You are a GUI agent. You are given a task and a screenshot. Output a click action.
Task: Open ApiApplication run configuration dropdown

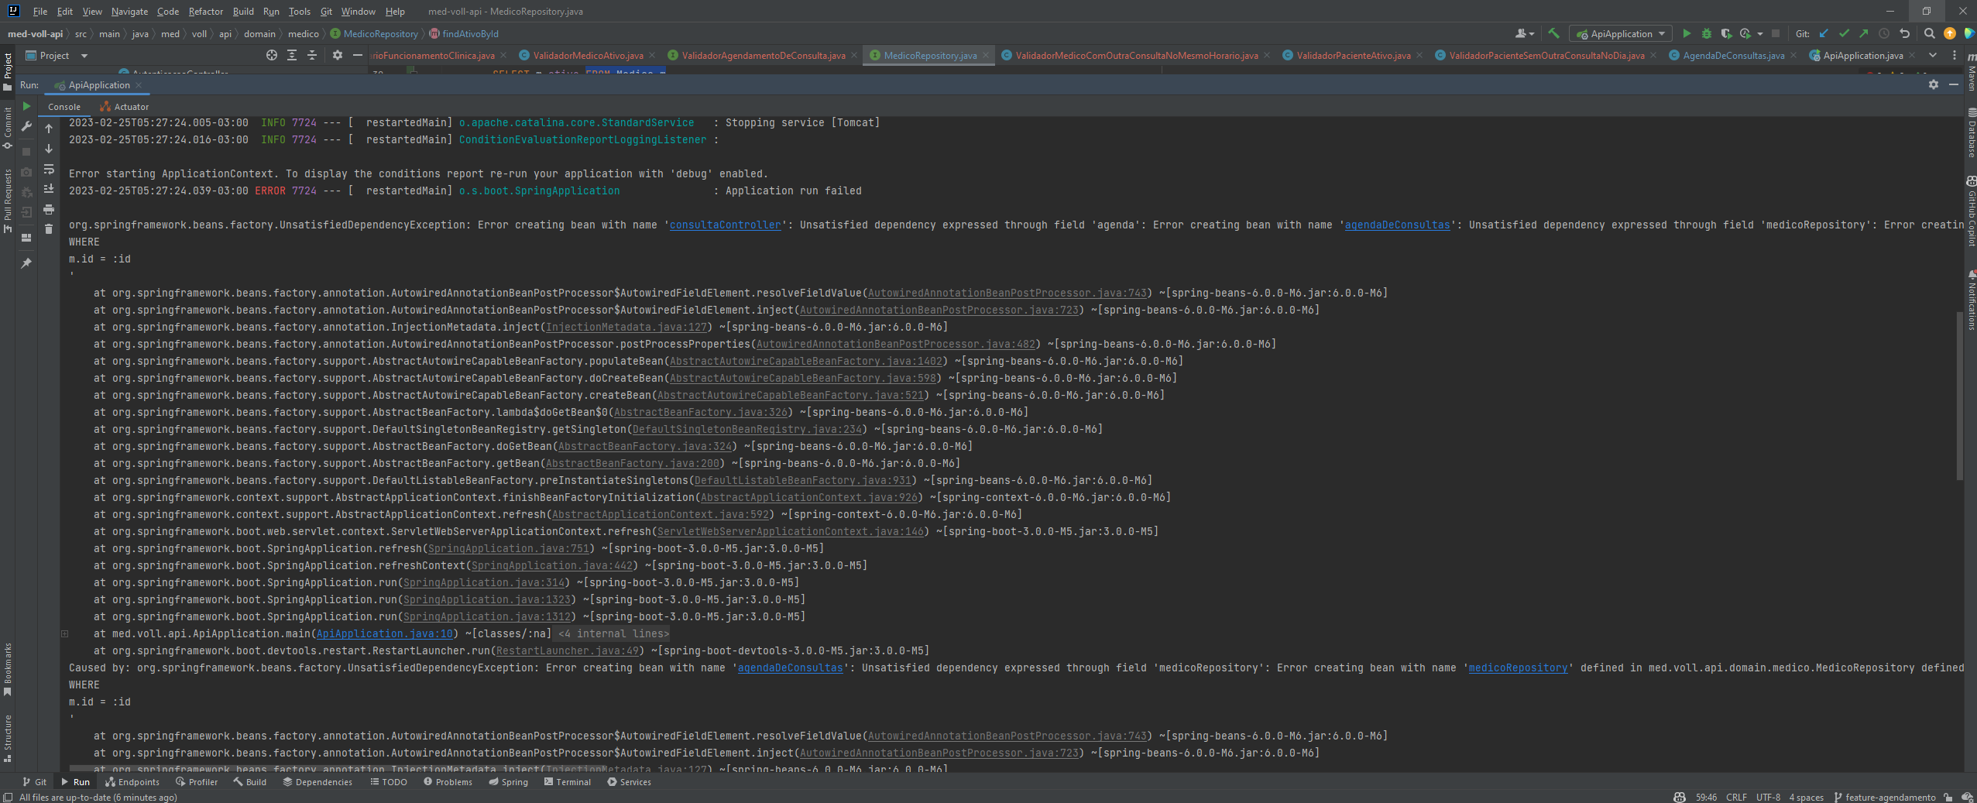click(x=1620, y=33)
